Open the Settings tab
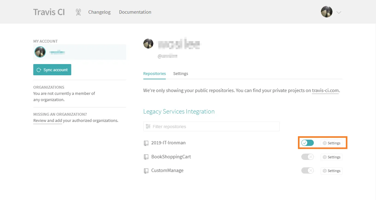376x200 pixels. [180, 74]
